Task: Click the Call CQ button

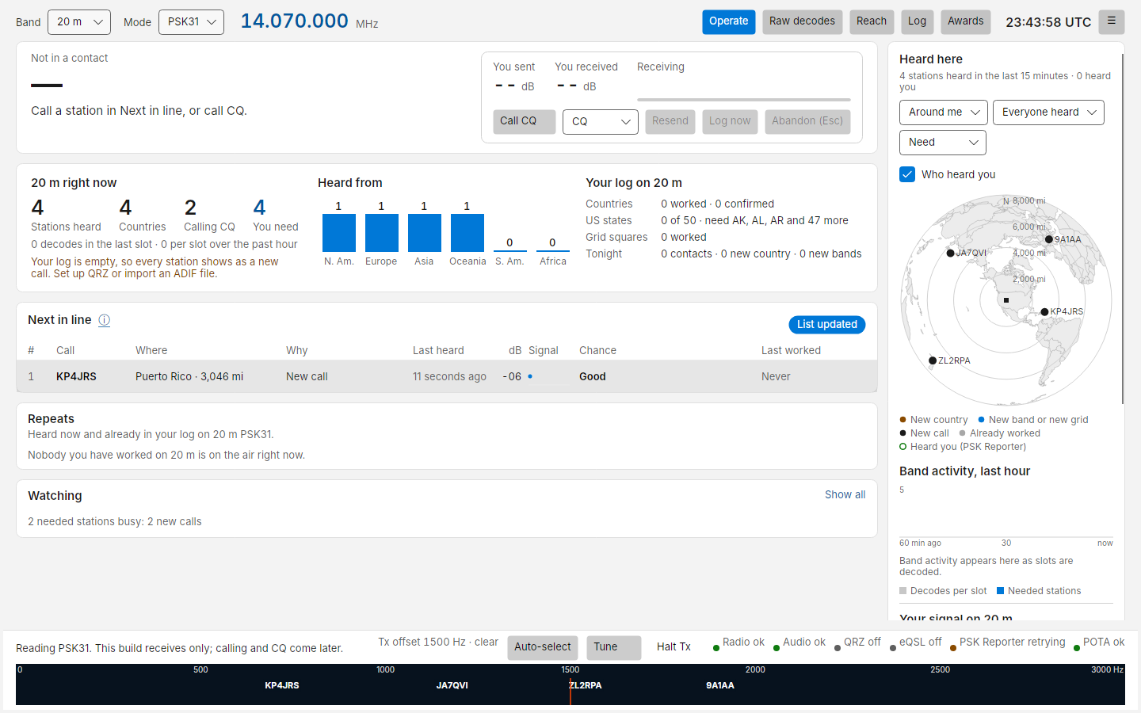Action: click(525, 121)
